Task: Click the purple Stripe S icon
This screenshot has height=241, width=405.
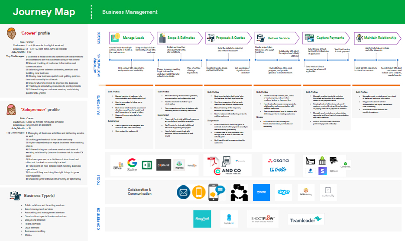Action: pyautogui.click(x=322, y=171)
